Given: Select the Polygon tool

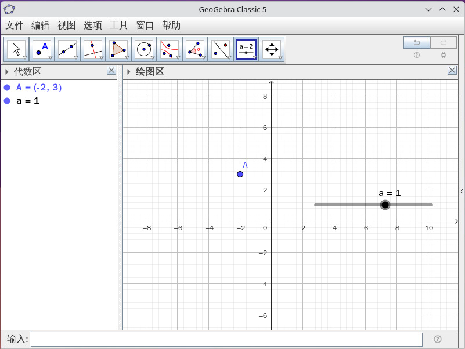Looking at the screenshot, I should (118, 49).
